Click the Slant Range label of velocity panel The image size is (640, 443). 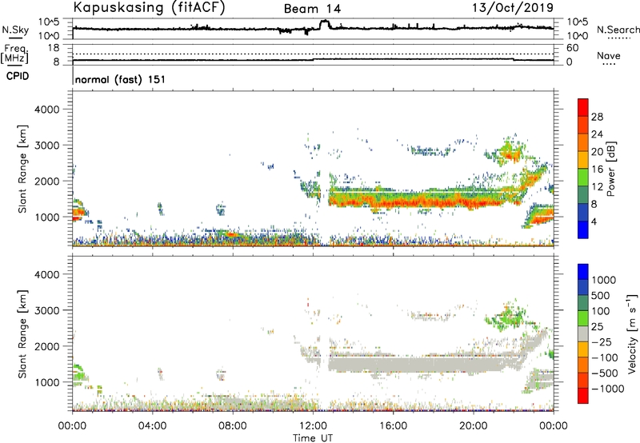pos(22,334)
